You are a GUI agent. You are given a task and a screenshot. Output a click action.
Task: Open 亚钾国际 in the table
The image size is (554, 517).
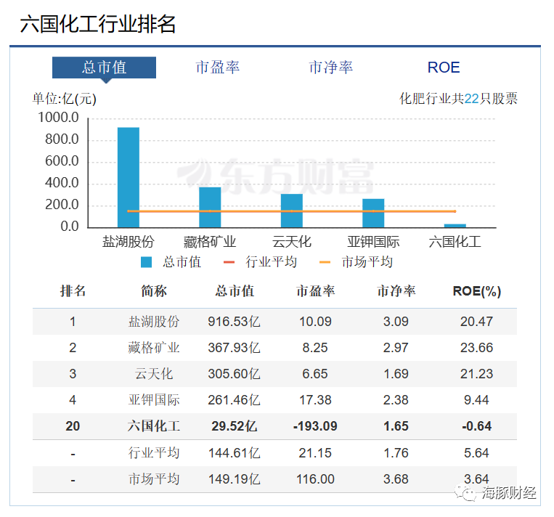click(x=154, y=400)
